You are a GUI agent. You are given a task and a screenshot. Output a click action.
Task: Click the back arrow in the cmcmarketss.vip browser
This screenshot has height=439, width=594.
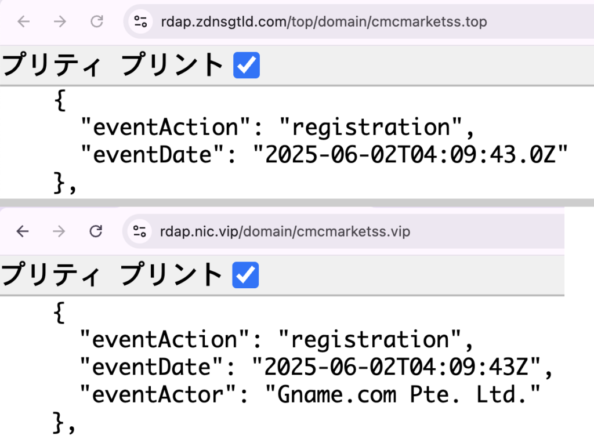click(x=23, y=231)
